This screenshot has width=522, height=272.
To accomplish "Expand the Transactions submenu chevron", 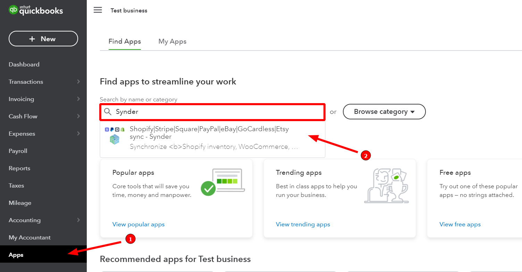I will pos(78,82).
